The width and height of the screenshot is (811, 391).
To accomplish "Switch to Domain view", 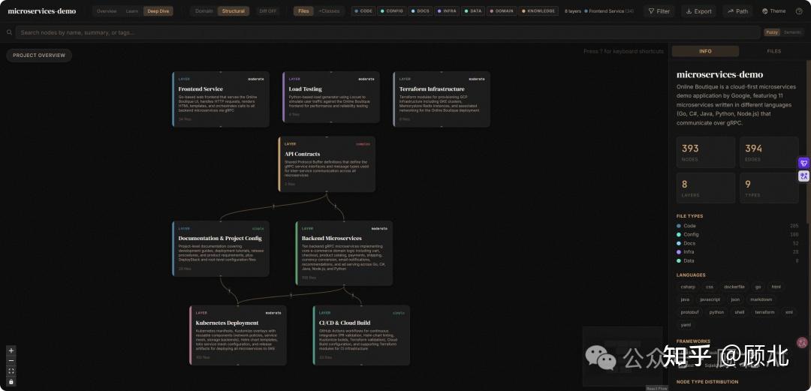I will pyautogui.click(x=204, y=11).
